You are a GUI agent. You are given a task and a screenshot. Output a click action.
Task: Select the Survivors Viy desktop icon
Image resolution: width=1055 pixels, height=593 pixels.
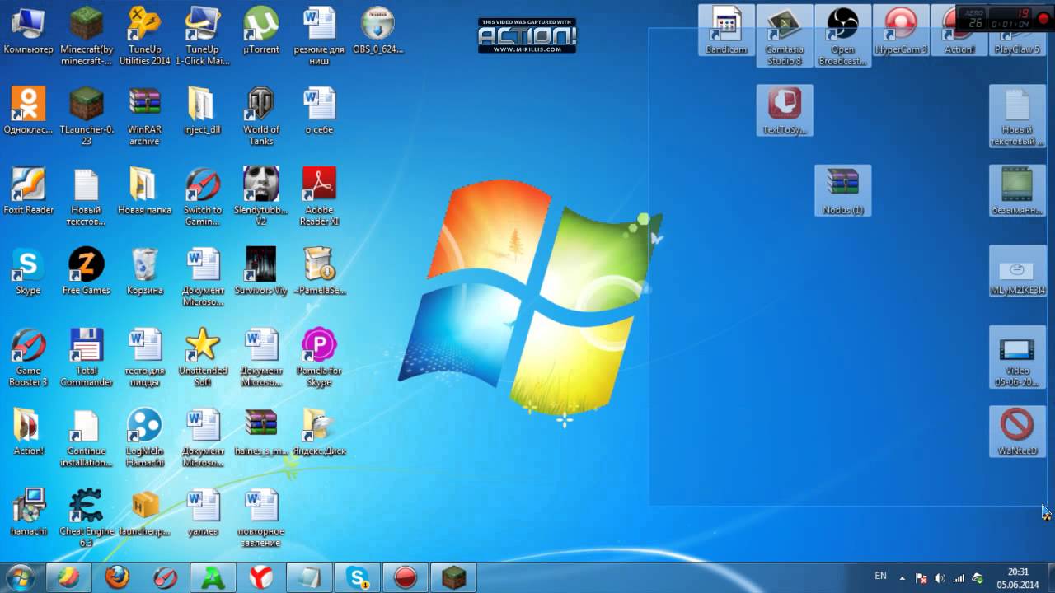point(261,271)
